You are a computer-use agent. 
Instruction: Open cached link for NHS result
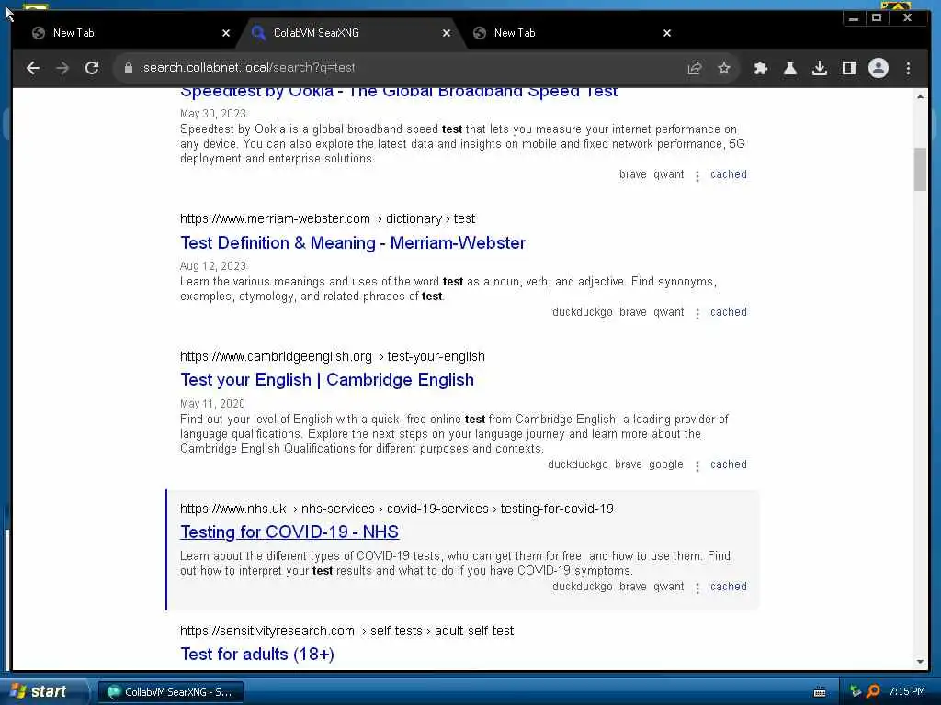pos(729,587)
